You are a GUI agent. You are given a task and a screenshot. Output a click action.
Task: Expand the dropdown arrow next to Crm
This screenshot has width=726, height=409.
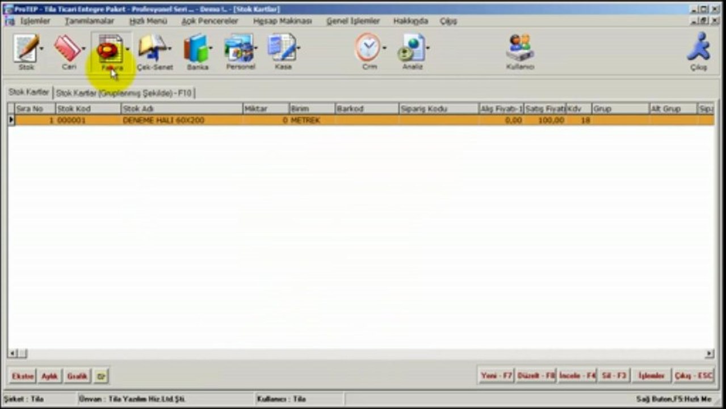pos(384,48)
